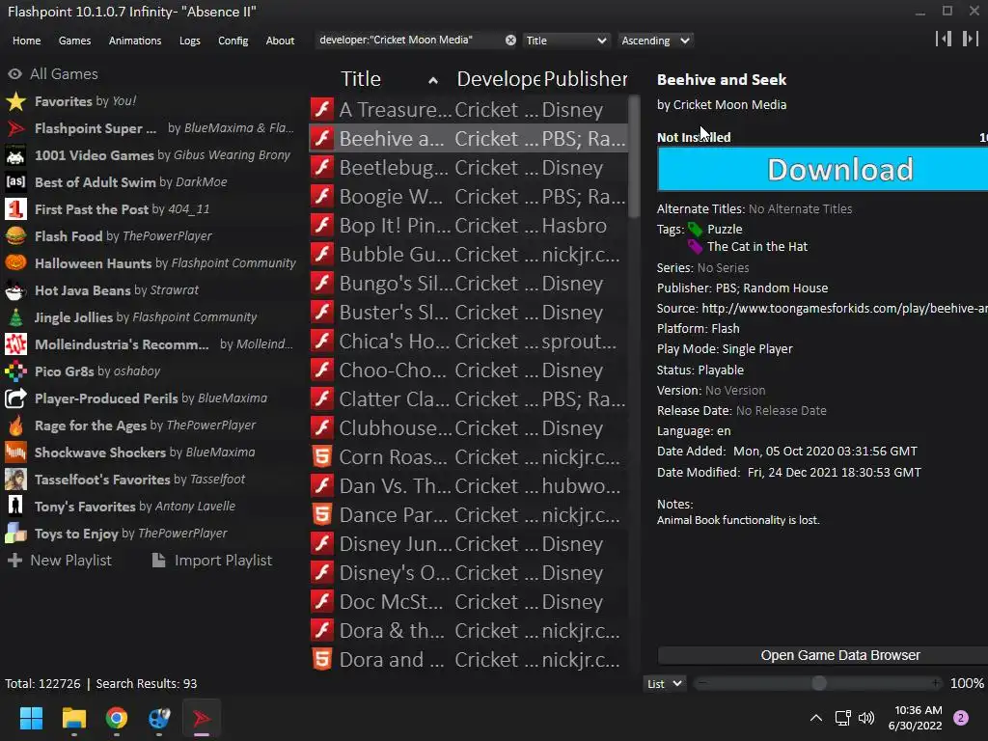
Task: Open File Explorer from the taskbar
Action: coord(73,718)
